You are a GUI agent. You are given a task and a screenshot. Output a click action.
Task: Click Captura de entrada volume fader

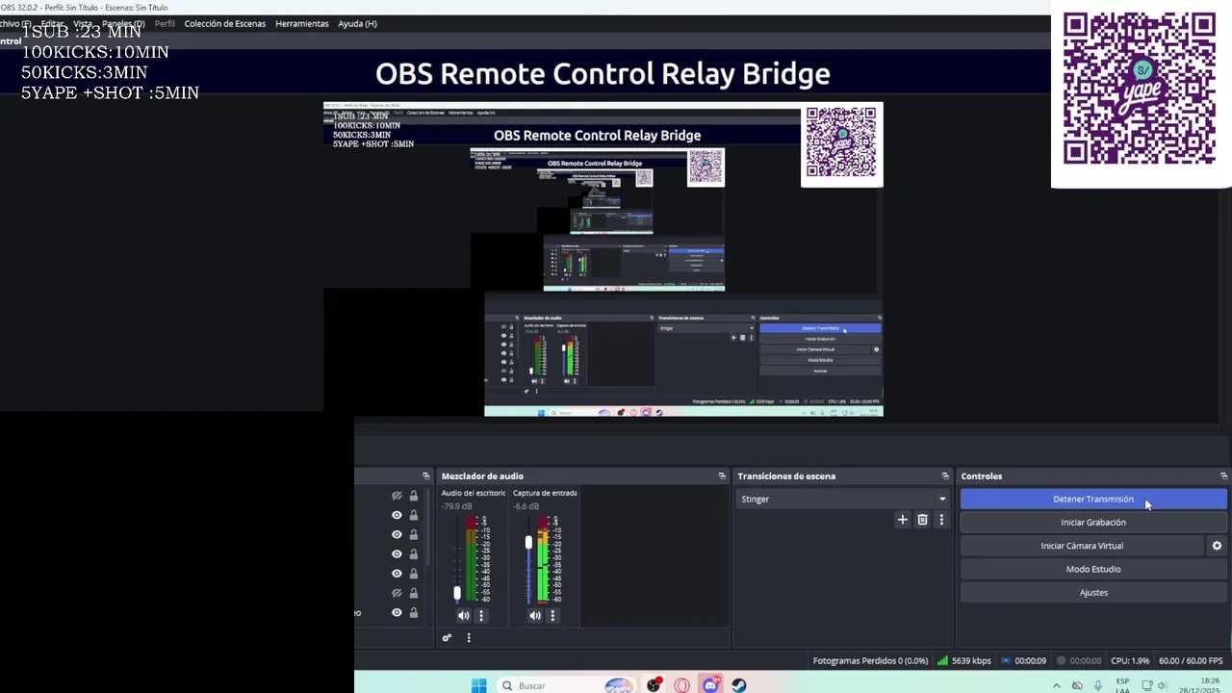click(x=528, y=543)
